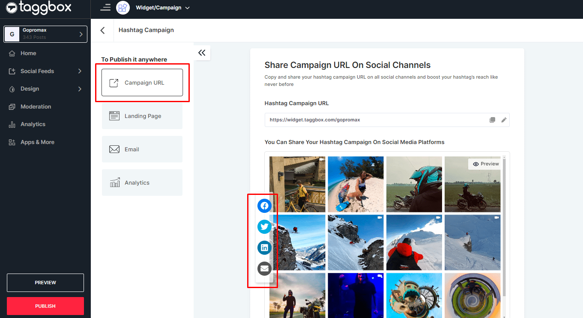Open Moderation in the sidebar
583x318 pixels.
(36, 107)
